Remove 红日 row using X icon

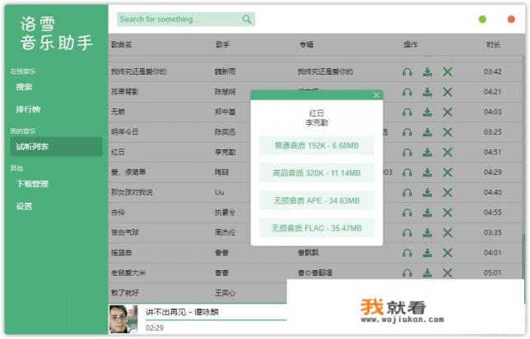pos(448,153)
